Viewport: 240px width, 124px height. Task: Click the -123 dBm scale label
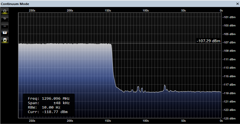[229, 110]
